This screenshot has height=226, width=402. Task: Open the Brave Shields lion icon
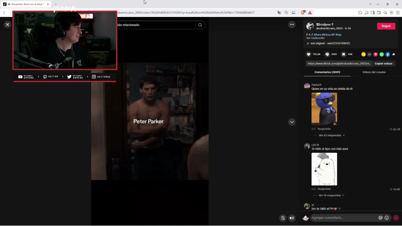tap(303, 13)
